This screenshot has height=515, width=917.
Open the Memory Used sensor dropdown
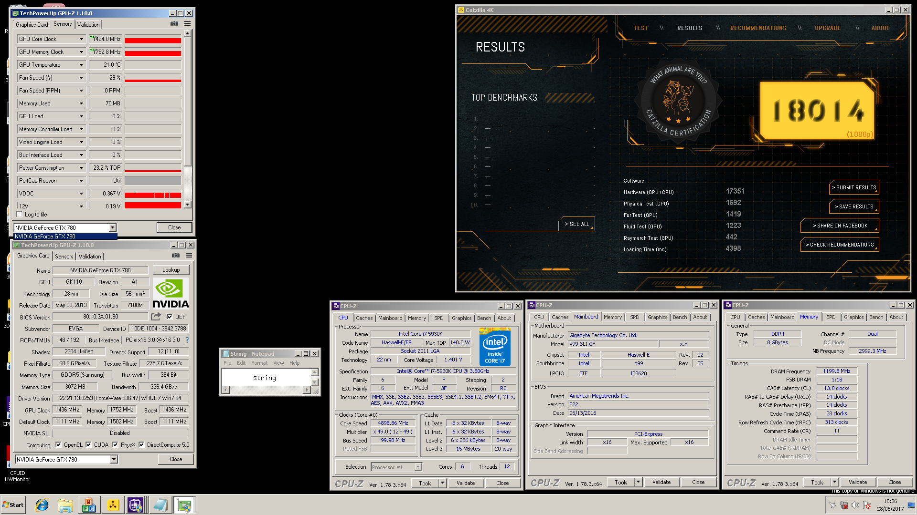coord(81,103)
